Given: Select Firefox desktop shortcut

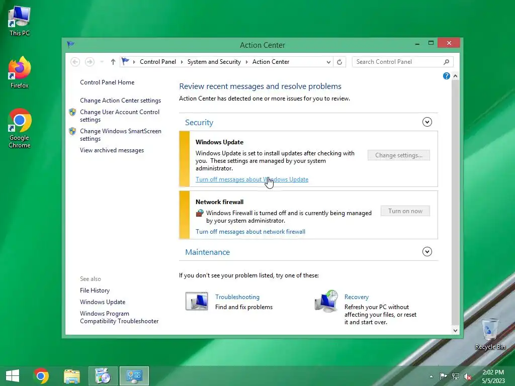Looking at the screenshot, I should [x=20, y=72].
